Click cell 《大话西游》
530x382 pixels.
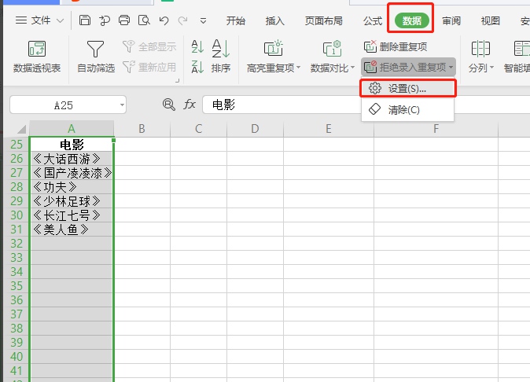point(72,159)
